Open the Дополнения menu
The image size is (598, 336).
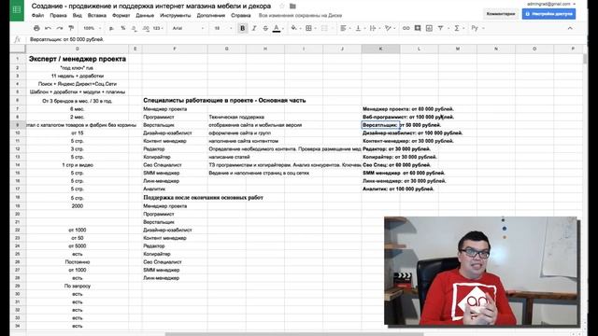click(211, 16)
